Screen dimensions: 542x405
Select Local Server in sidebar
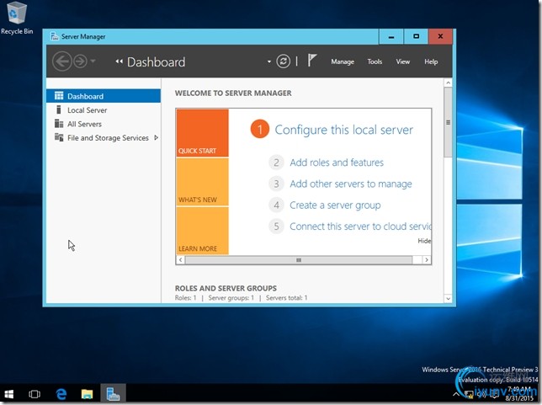click(87, 110)
